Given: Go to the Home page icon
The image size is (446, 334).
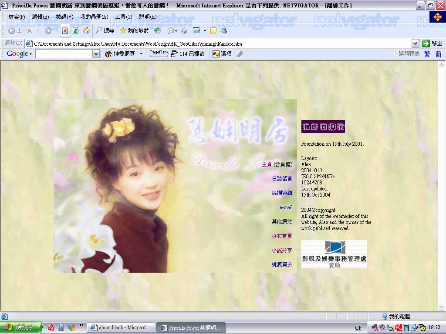Looking at the screenshot, I should click(86, 30).
